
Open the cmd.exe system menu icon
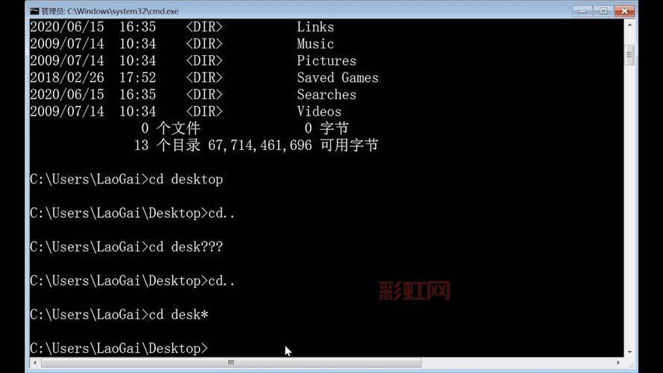tap(34, 11)
